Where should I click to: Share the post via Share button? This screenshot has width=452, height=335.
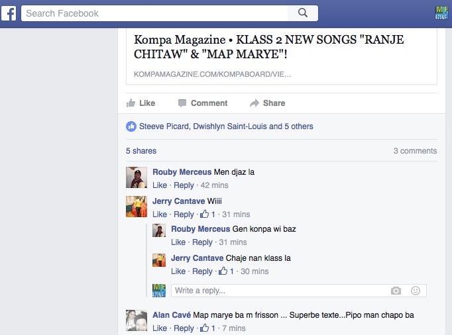pos(267,103)
